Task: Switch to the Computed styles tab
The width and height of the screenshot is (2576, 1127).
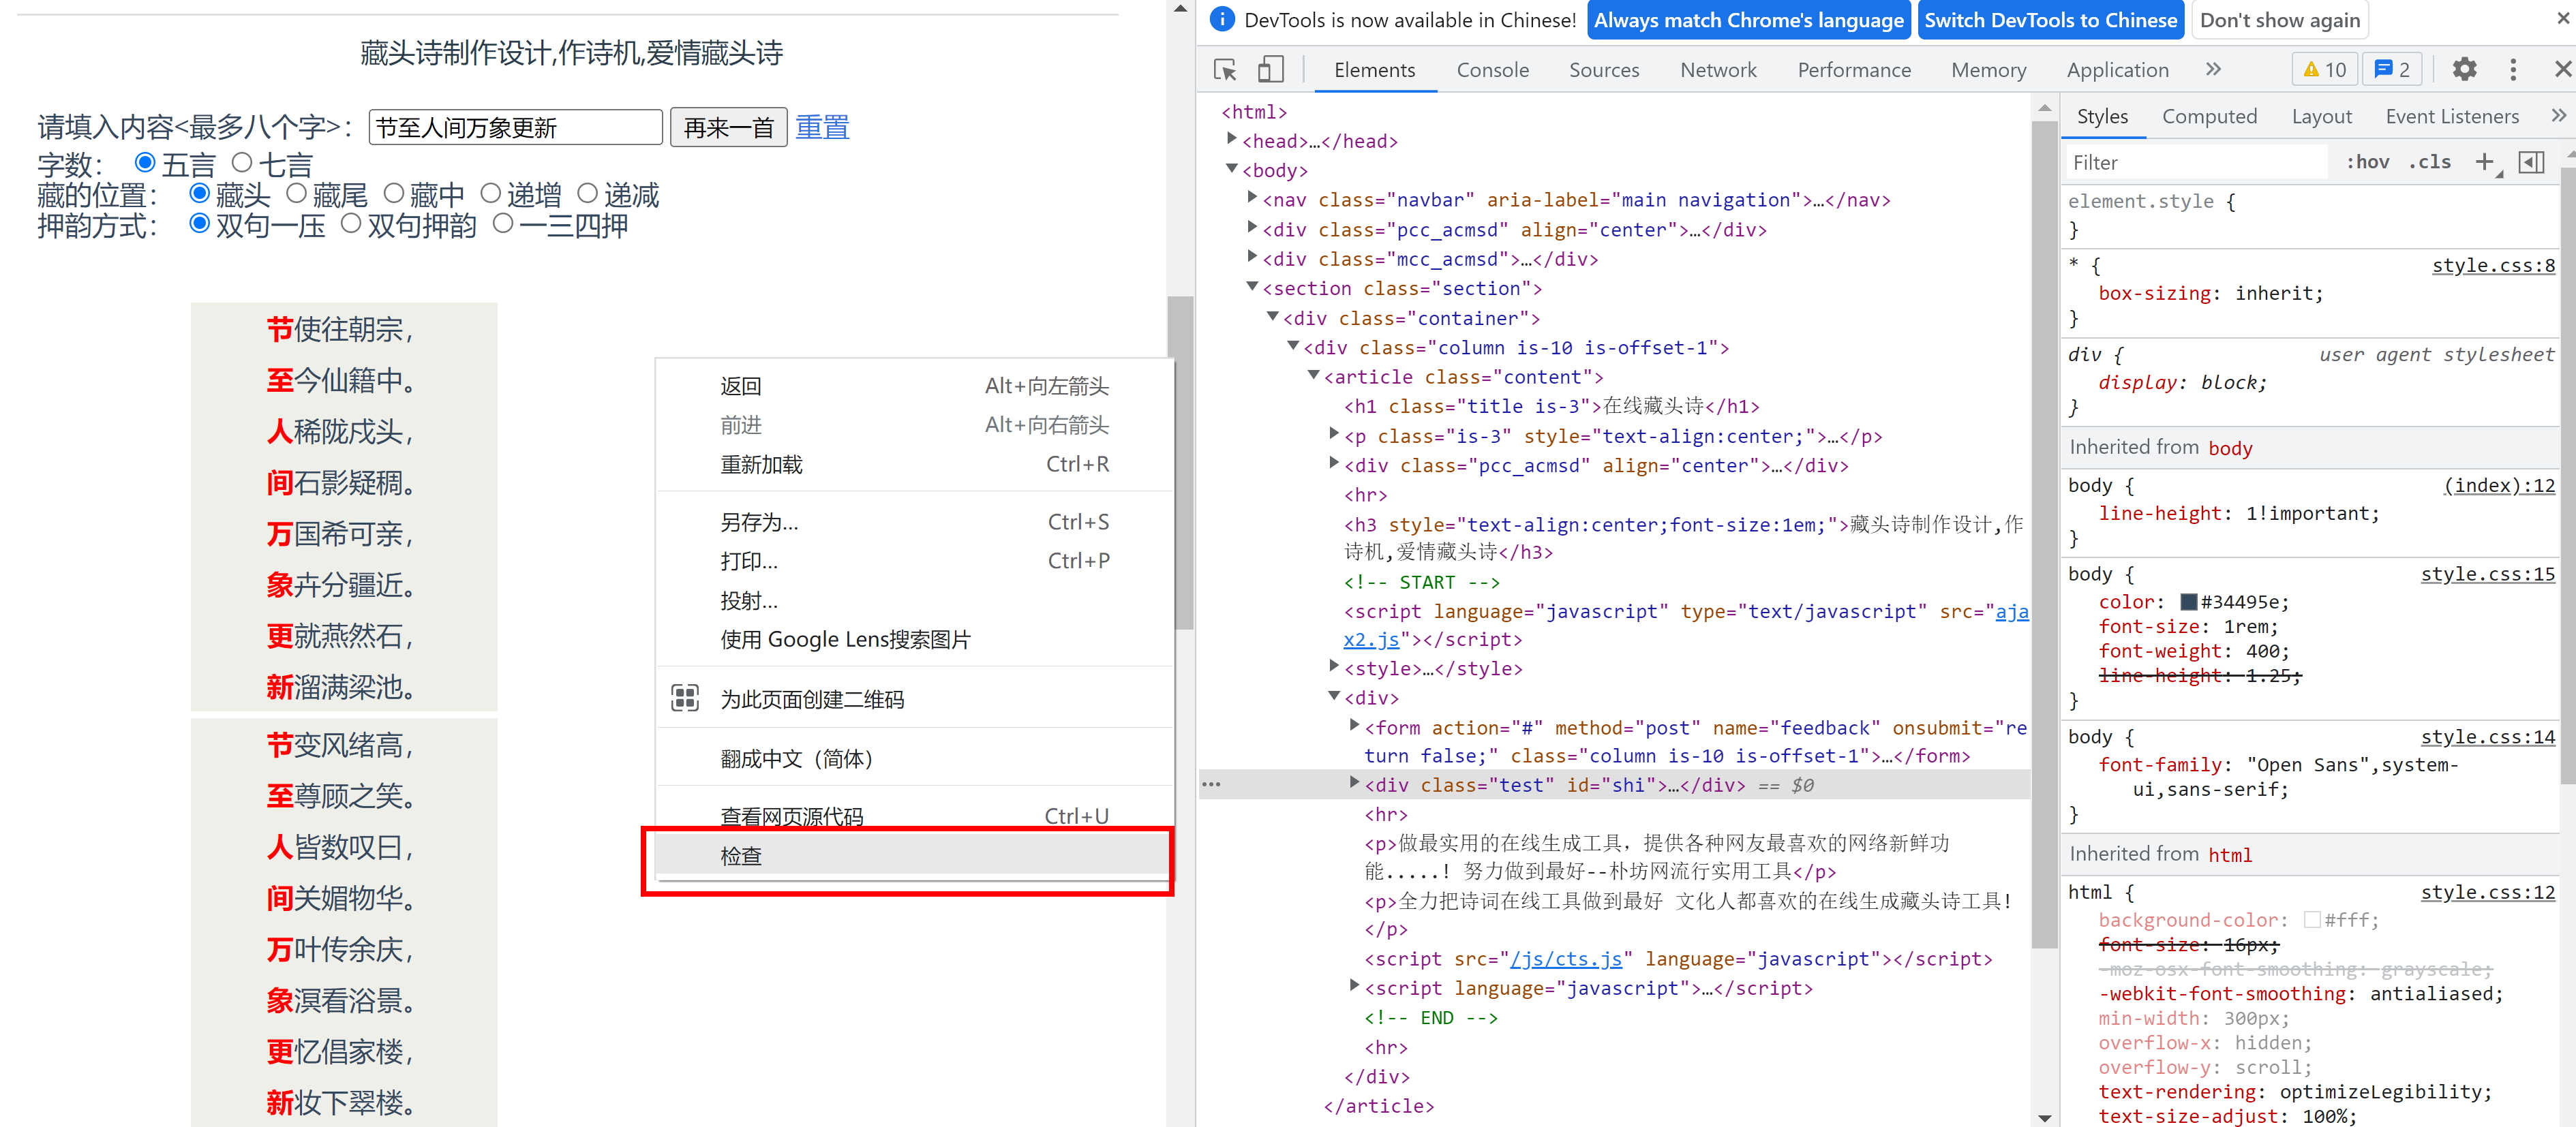Action: 2209,116
